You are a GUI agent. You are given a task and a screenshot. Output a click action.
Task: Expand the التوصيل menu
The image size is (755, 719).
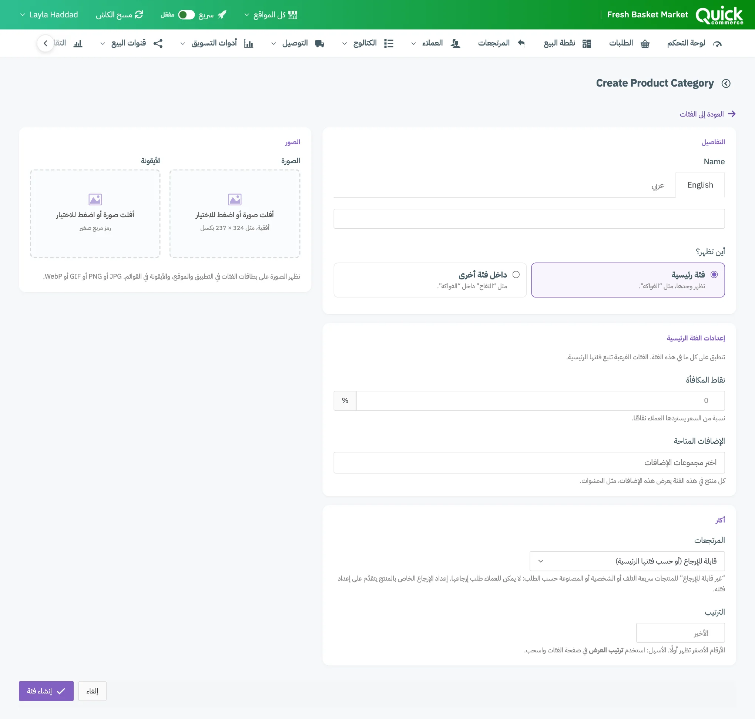298,43
